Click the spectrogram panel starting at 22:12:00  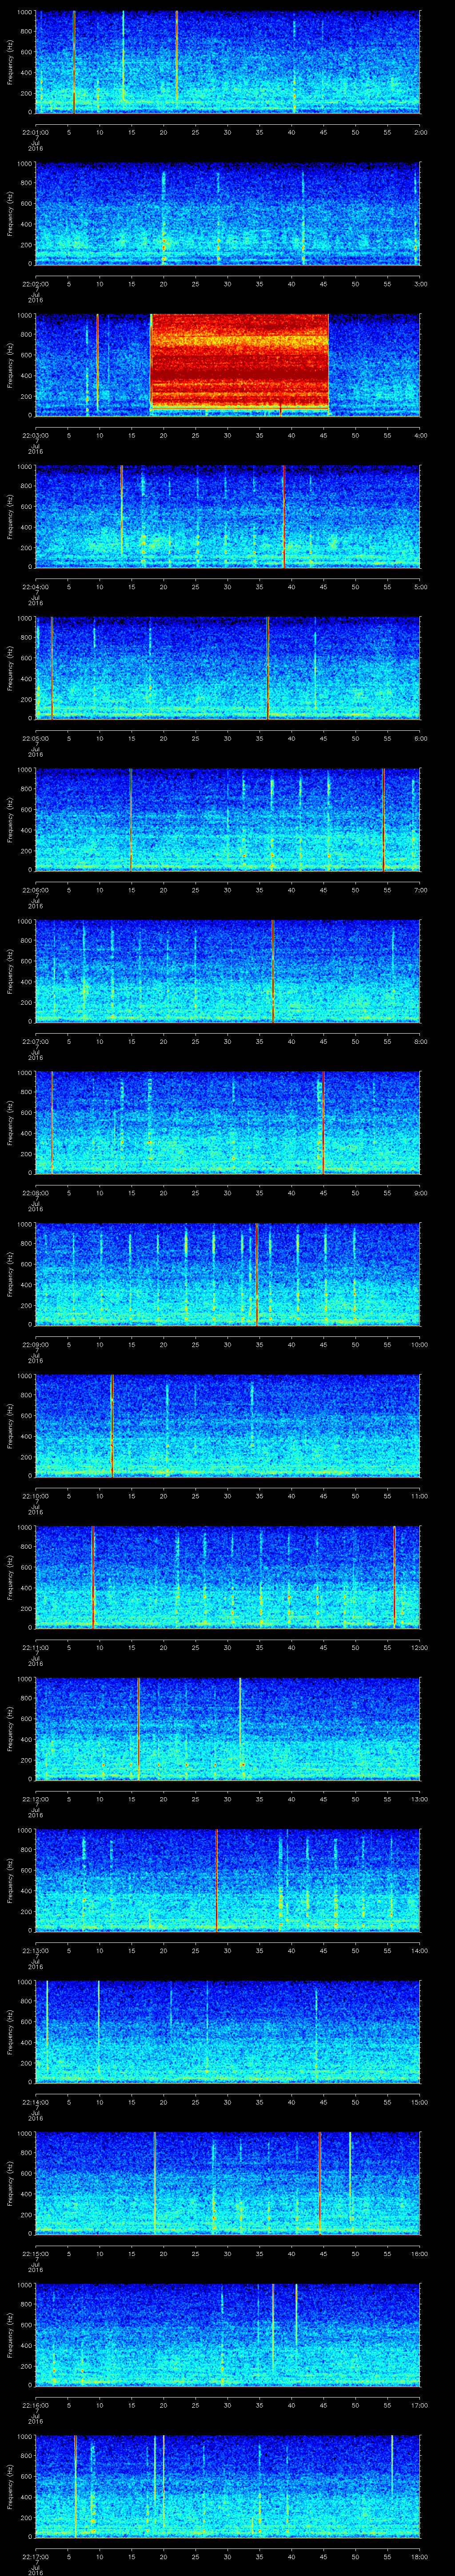(x=227, y=1728)
